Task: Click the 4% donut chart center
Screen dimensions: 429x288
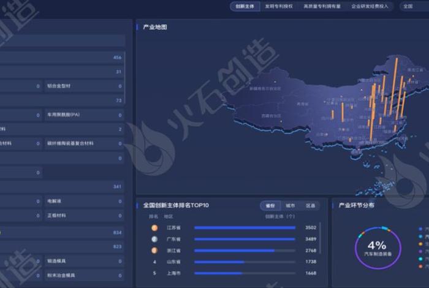Action: pyautogui.click(x=378, y=248)
